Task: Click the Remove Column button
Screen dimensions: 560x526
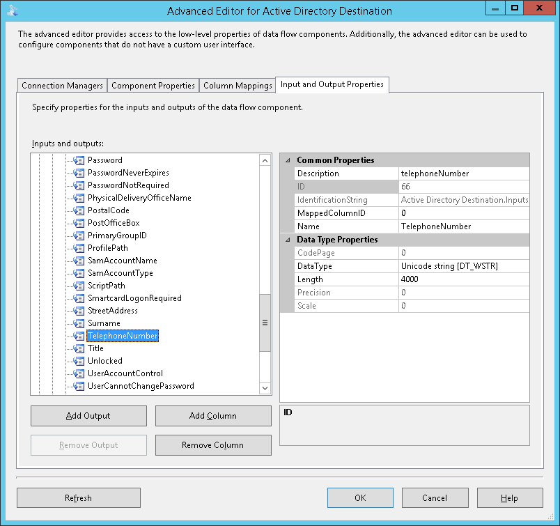Action: point(213,445)
